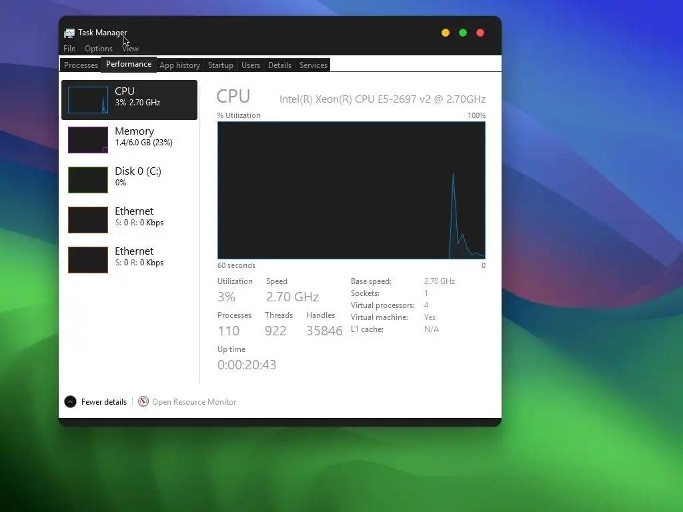Go to the Startup tab
683x512 pixels.
pyautogui.click(x=220, y=65)
